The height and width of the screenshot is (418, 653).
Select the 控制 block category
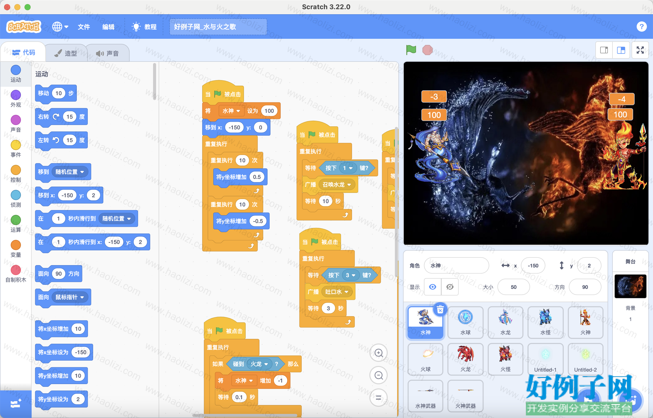pos(16,174)
